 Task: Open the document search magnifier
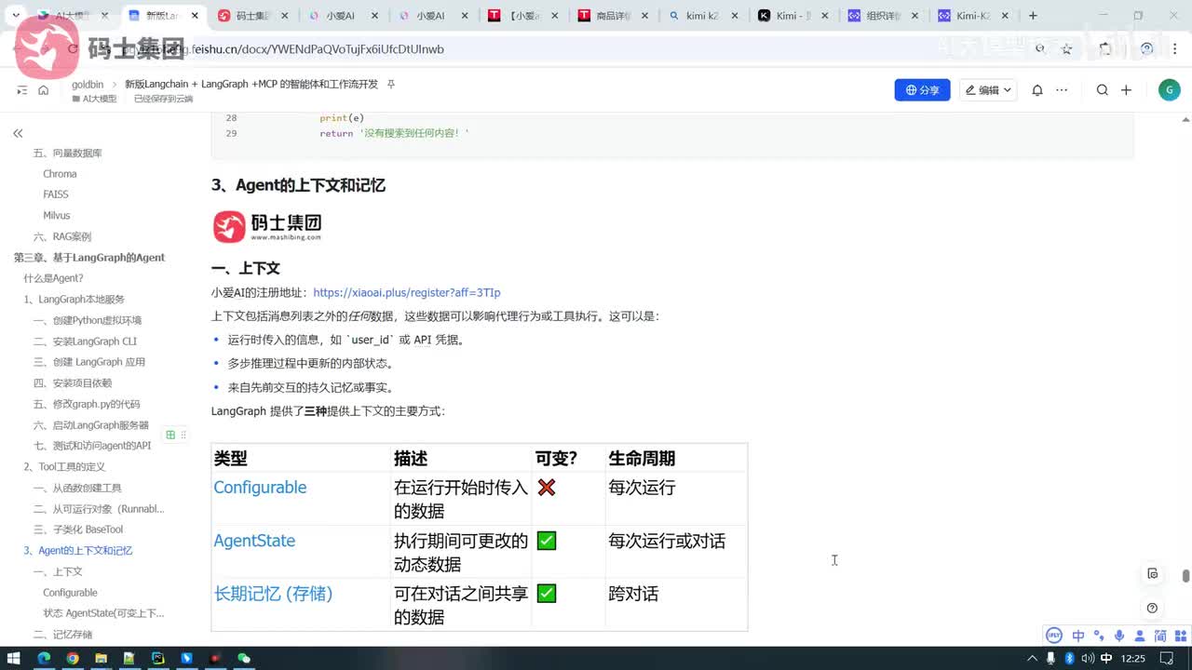(x=1103, y=90)
